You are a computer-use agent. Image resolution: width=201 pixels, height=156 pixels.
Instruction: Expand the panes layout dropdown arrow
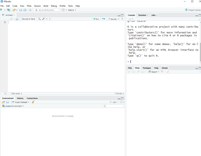[x=66, y=10]
